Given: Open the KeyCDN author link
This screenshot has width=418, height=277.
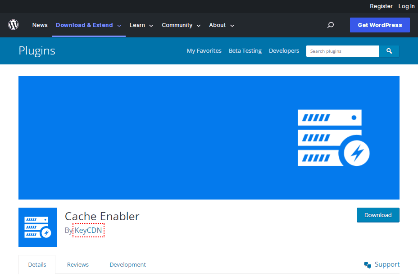Looking at the screenshot, I should pyautogui.click(x=88, y=230).
